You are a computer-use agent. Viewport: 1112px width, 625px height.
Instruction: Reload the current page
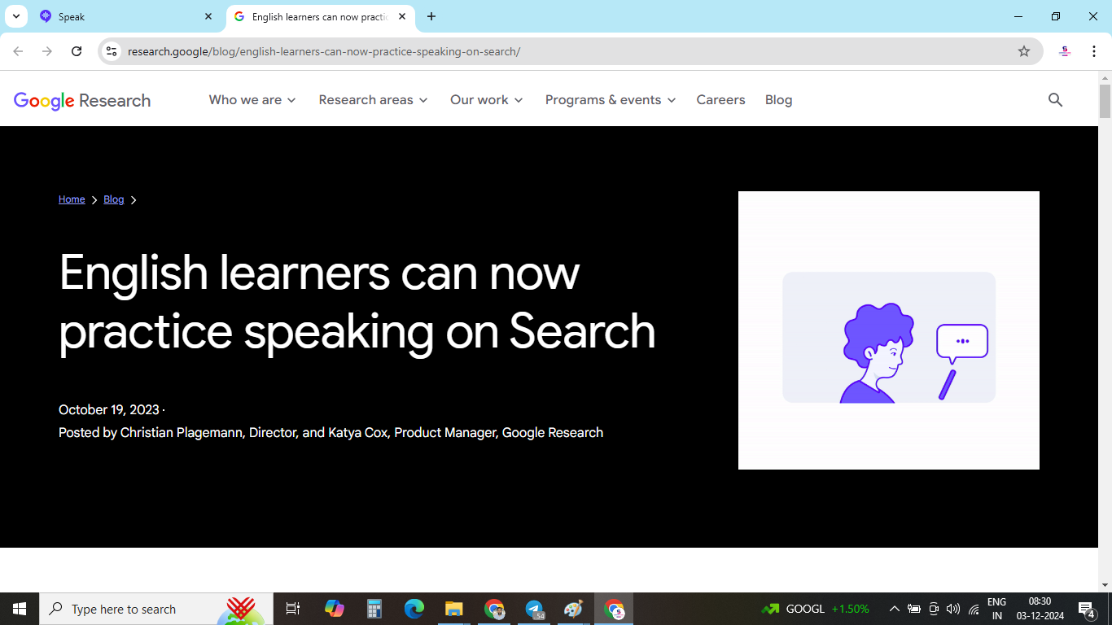pyautogui.click(x=77, y=51)
